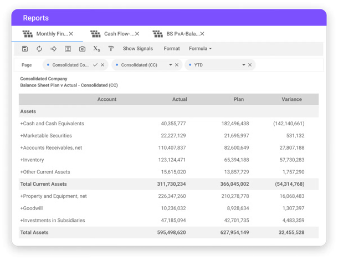This screenshot has width=338, height=260.
Task: Click the Monthly Fin report tab icon
Action: pyautogui.click(x=27, y=34)
